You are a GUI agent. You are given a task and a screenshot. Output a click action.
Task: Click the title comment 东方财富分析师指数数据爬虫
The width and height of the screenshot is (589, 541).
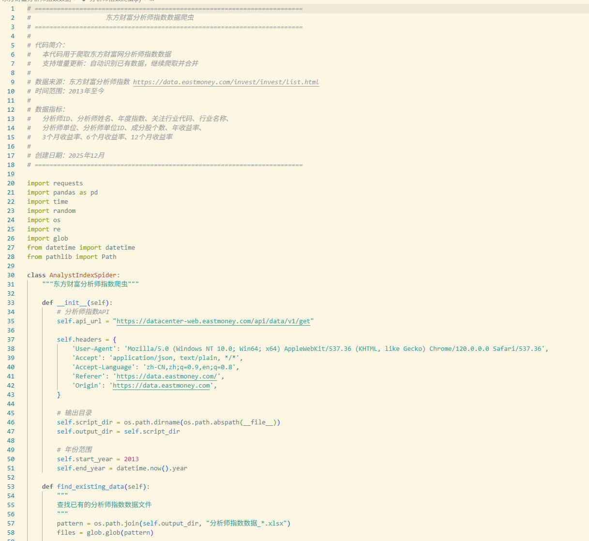click(150, 17)
